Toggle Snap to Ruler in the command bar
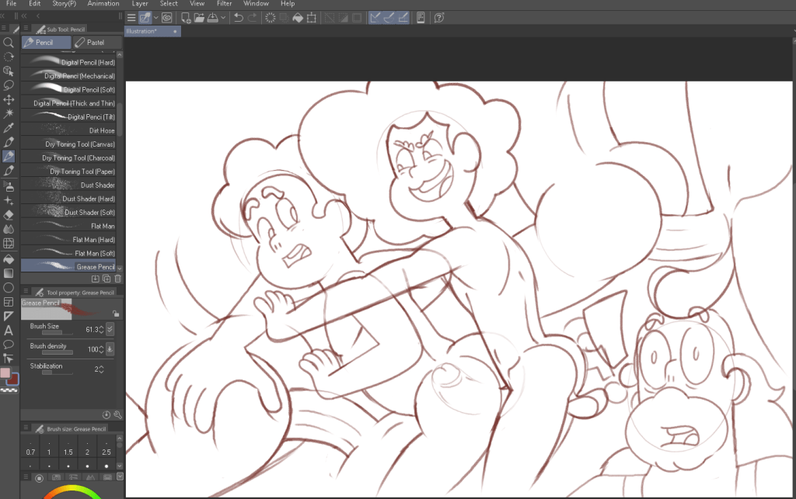 pos(374,17)
